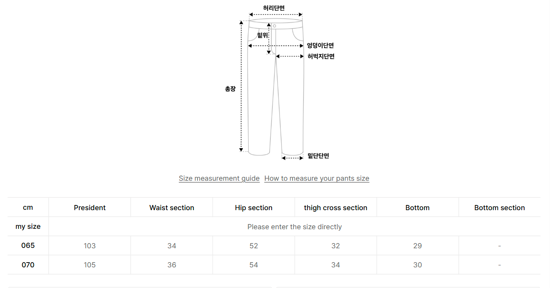Click the 54 hip value in 070 row
Screen dimensions: 550x288
point(254,265)
